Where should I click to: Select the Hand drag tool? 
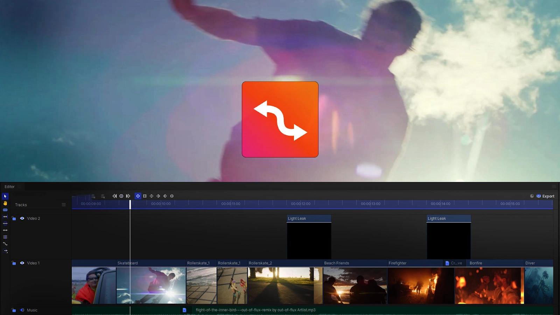pyautogui.click(x=5, y=203)
